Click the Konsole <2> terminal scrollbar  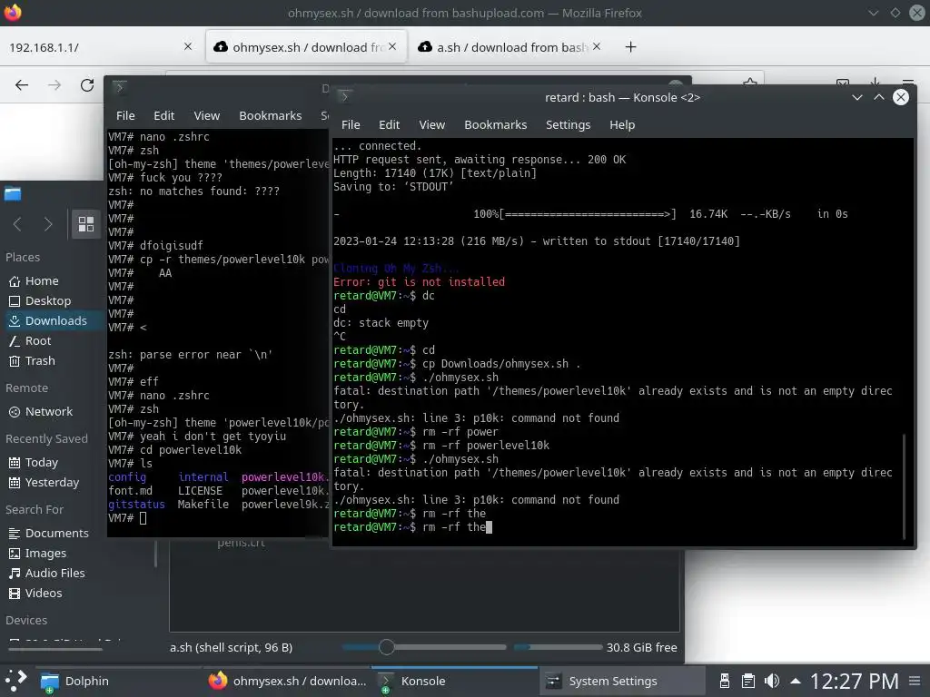[904, 486]
